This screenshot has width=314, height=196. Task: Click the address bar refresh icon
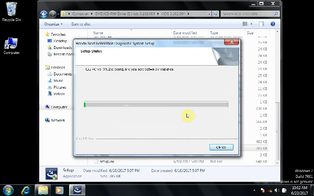pos(215,14)
